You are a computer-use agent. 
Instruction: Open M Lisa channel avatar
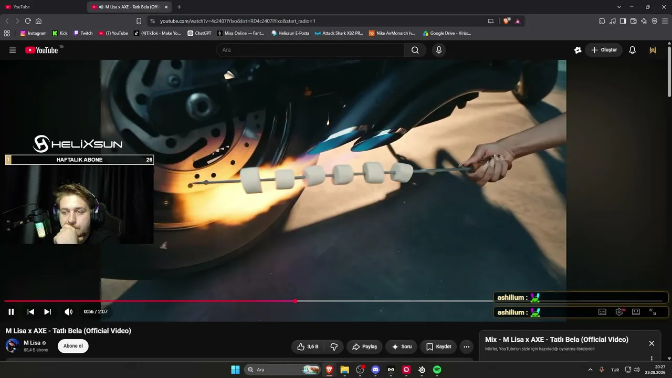(x=13, y=345)
